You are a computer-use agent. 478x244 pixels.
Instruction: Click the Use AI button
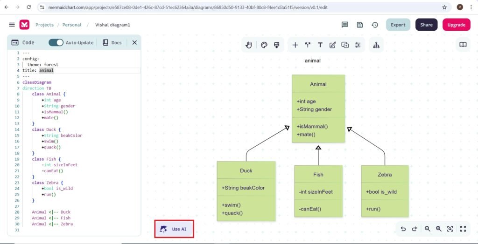click(174, 229)
